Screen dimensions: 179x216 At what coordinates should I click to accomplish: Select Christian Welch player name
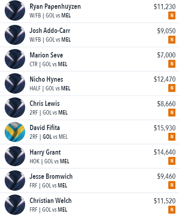(51, 201)
